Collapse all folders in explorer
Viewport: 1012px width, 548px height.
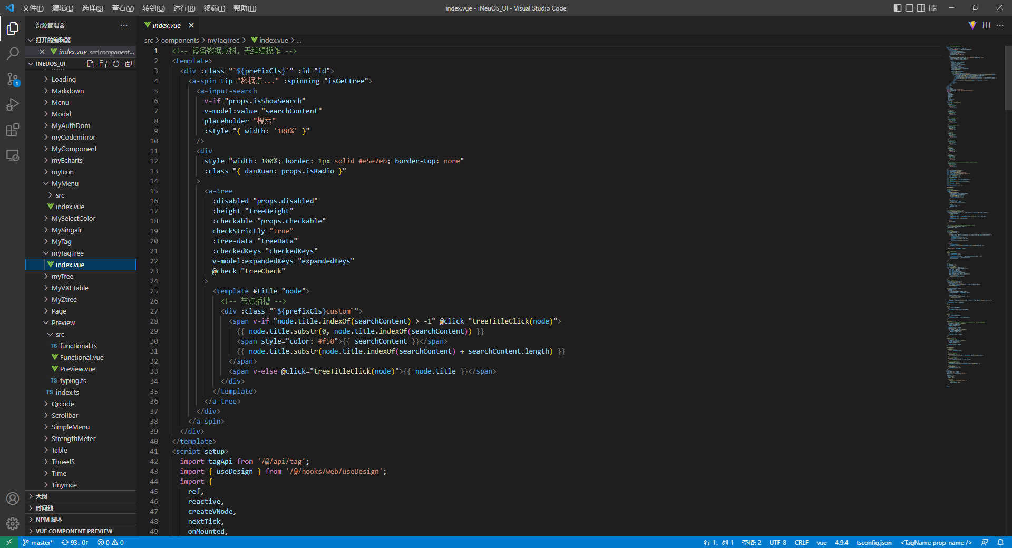(129, 64)
